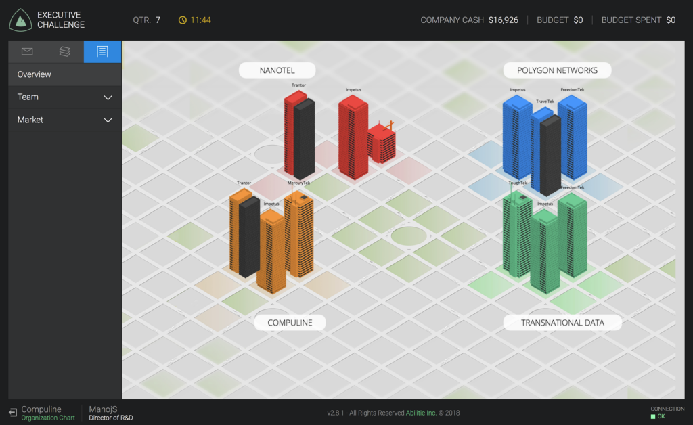Click the logout icon beside Compuline
Image resolution: width=693 pixels, height=425 pixels.
click(13, 413)
